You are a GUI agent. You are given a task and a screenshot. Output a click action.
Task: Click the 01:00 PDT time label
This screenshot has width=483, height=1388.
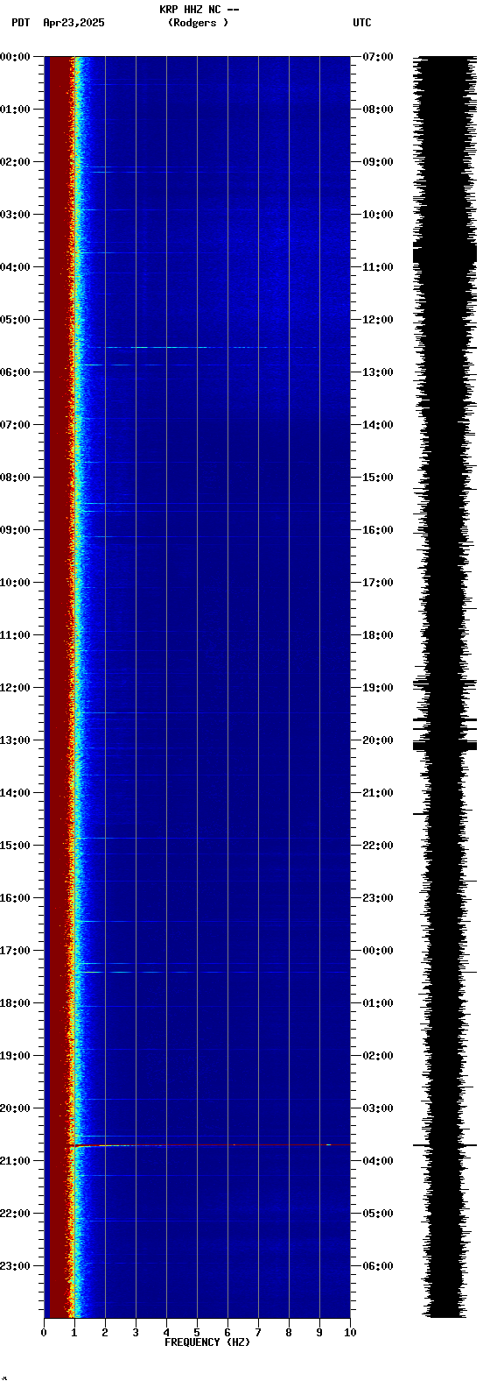point(15,110)
